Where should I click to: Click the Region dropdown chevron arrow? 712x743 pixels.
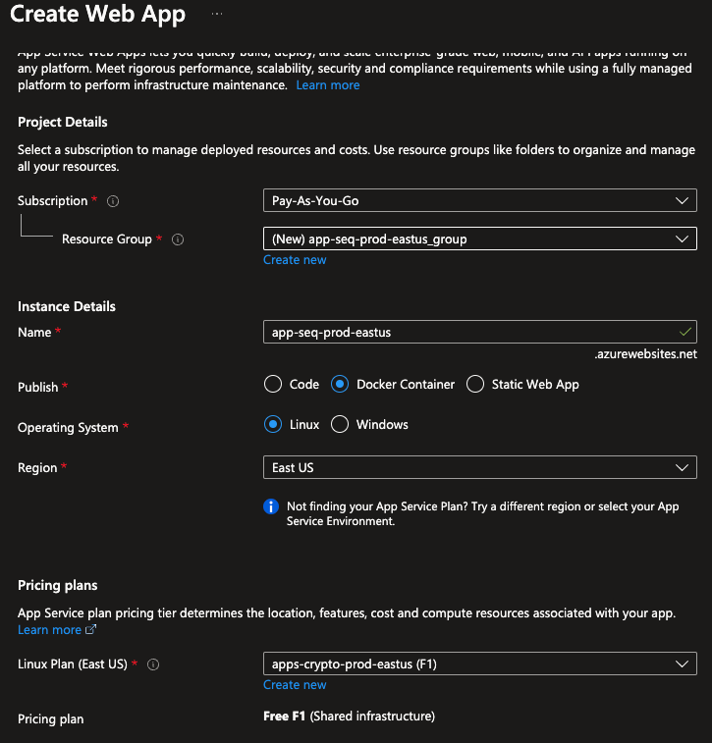click(x=683, y=468)
